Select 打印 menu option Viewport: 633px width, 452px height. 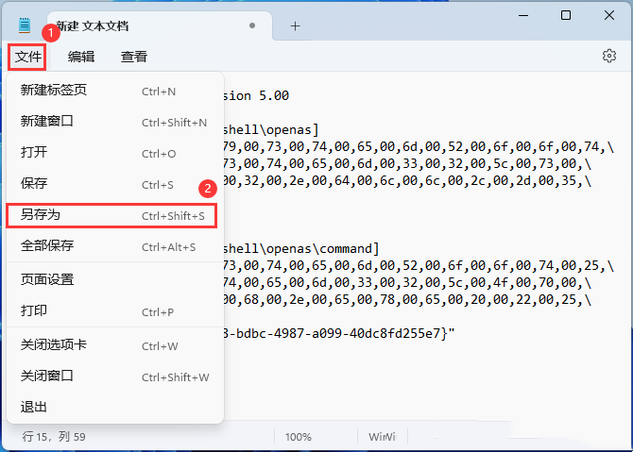[x=34, y=310]
